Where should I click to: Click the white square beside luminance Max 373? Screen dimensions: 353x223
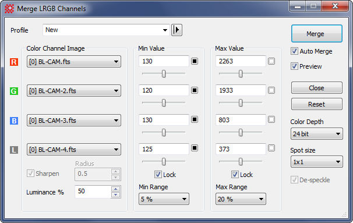tap(271, 148)
